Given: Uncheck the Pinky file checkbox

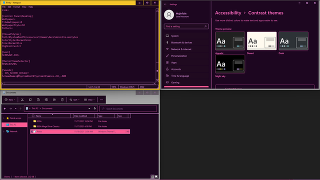Looking at the screenshot, I should point(32,131).
